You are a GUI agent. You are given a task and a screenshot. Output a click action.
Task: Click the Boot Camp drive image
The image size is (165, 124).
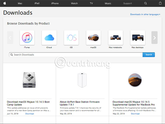click(x=29, y=80)
